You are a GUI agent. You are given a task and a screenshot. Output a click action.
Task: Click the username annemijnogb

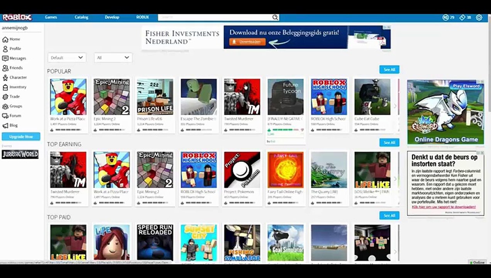point(15,28)
